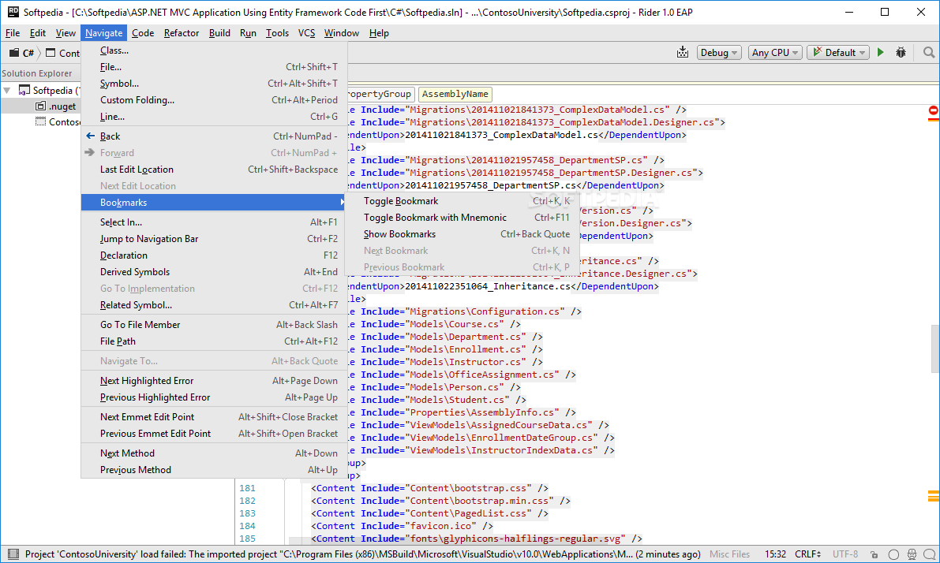The height and width of the screenshot is (563, 940).
Task: Choose Next Emmet Edit Point
Action: [214, 417]
